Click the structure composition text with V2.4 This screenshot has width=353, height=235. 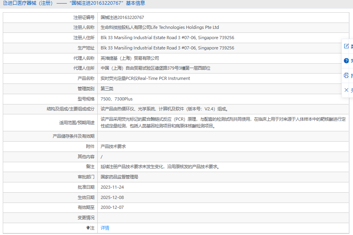pos(165,109)
